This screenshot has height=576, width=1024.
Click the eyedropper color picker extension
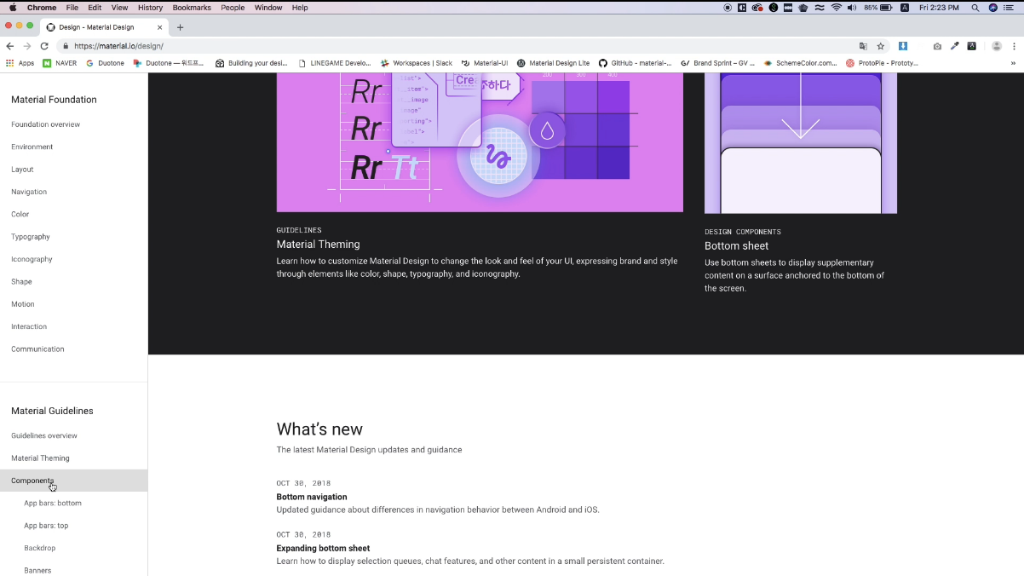click(x=954, y=46)
